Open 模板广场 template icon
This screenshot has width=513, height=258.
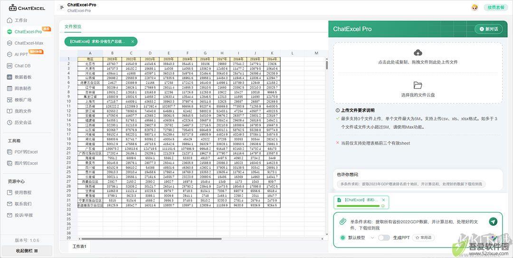(9, 100)
